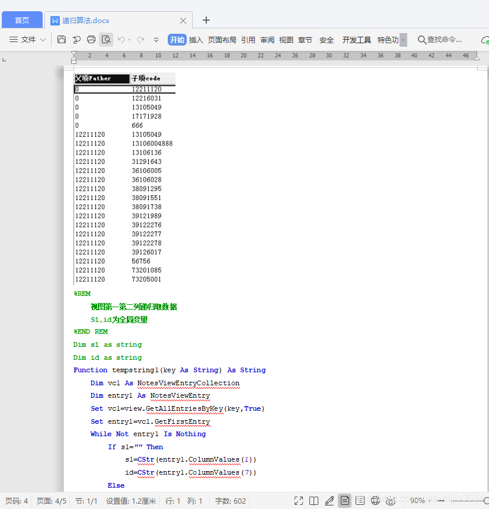
Task: Click the cloud sync icon
Action: 485,40
